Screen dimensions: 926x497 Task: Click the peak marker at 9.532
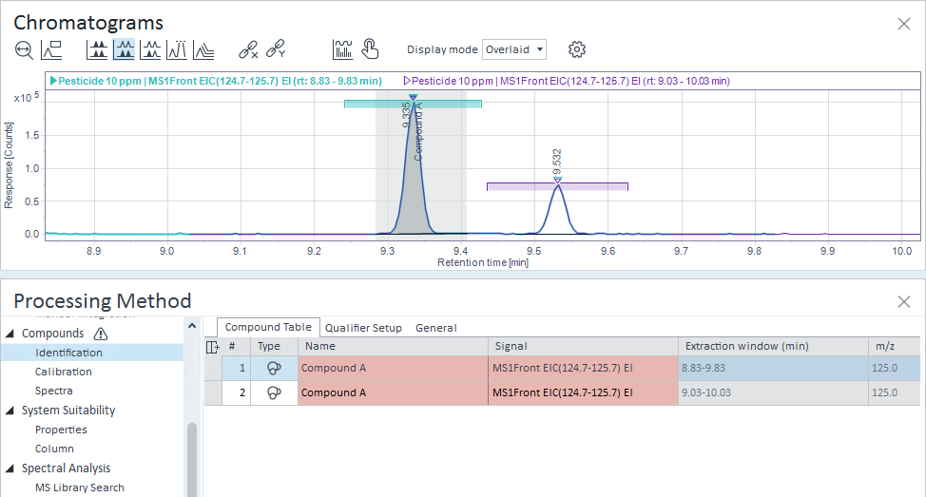tap(557, 180)
